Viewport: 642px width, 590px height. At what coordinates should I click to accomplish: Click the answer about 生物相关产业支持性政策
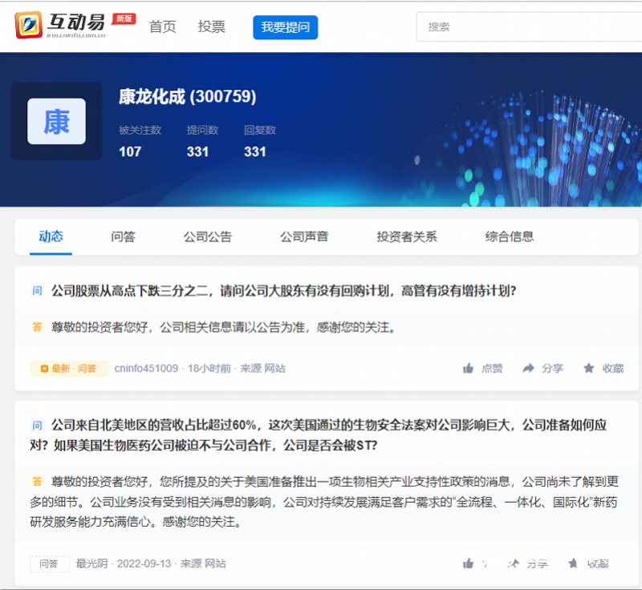[x=323, y=502]
